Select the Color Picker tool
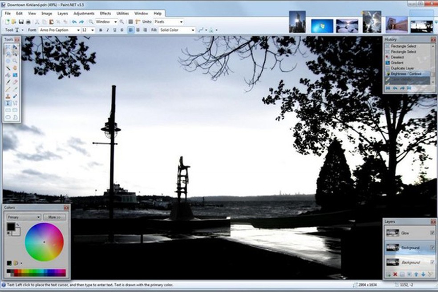Image resolution: width=438 pixels, height=292 pixels. coord(15,89)
